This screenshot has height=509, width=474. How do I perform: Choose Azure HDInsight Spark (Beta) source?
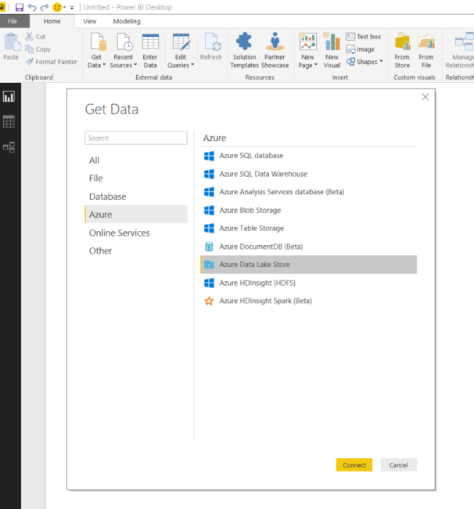click(x=309, y=301)
